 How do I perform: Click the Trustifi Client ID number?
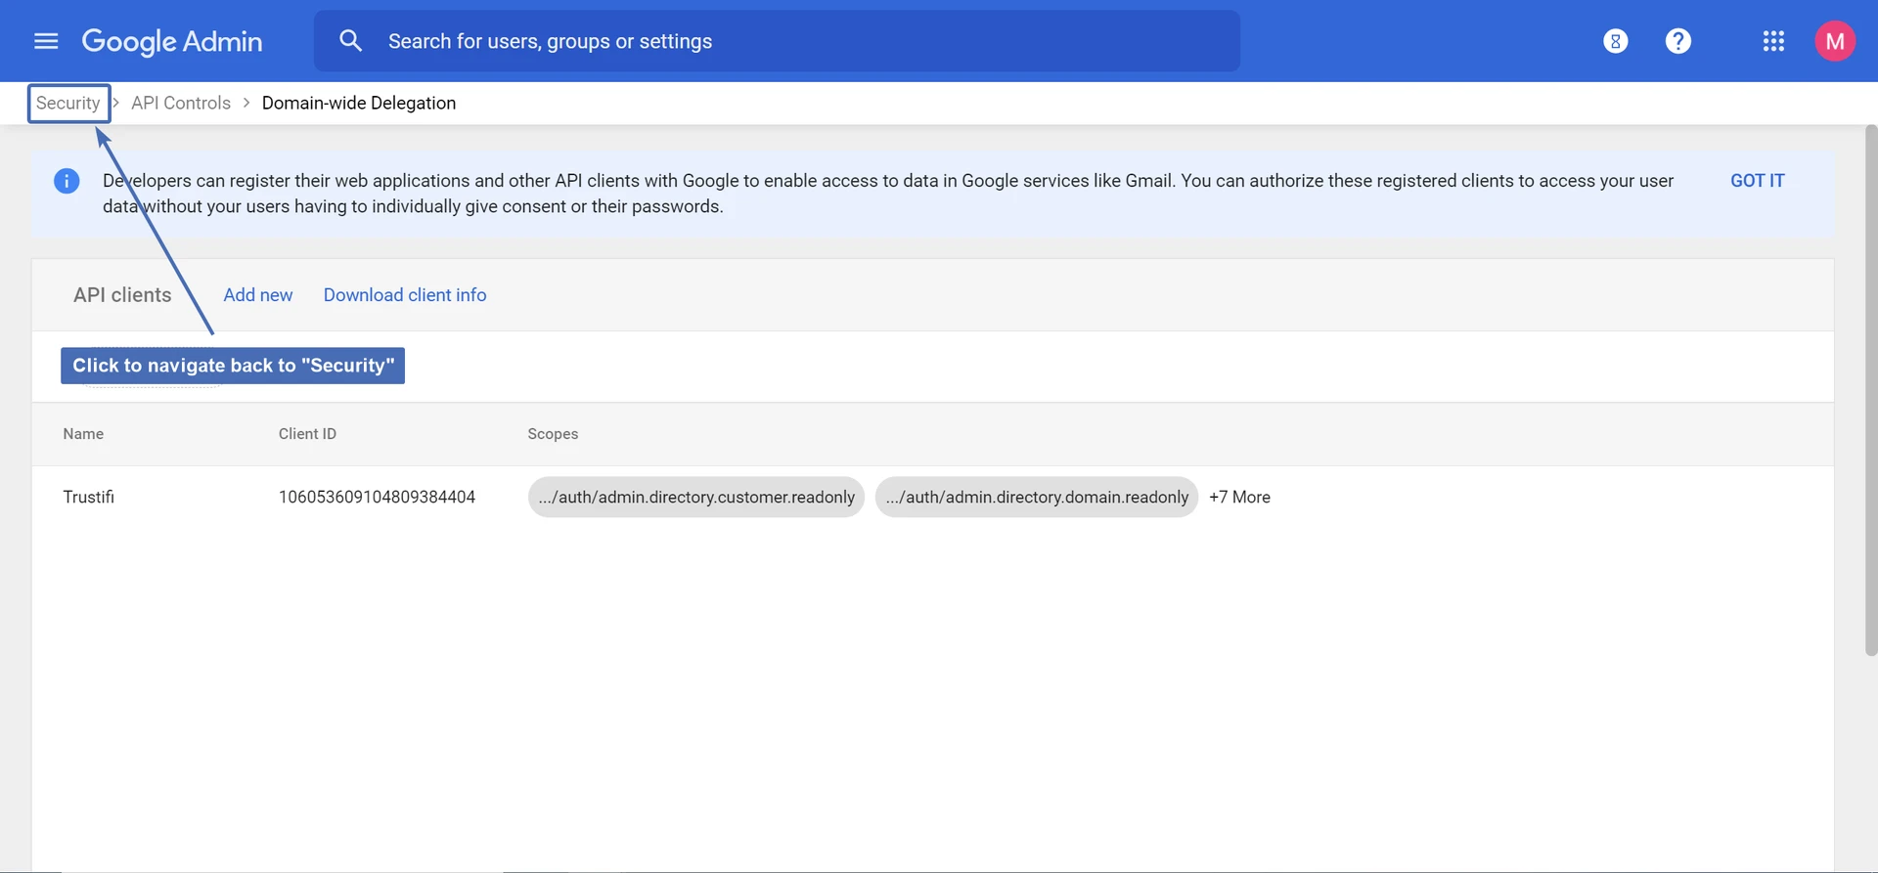tap(377, 498)
